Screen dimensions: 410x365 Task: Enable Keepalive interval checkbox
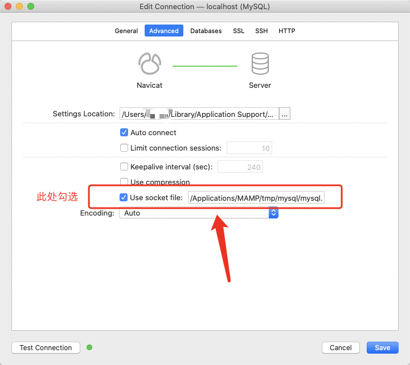click(124, 167)
